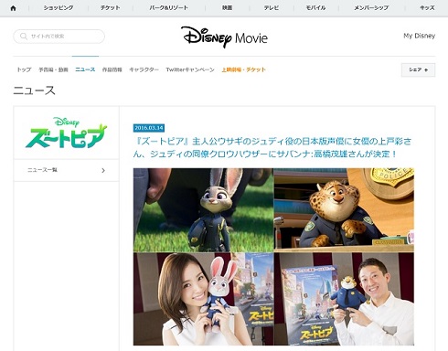Click the ニュース page heading
The height and width of the screenshot is (351, 448).
click(x=34, y=90)
